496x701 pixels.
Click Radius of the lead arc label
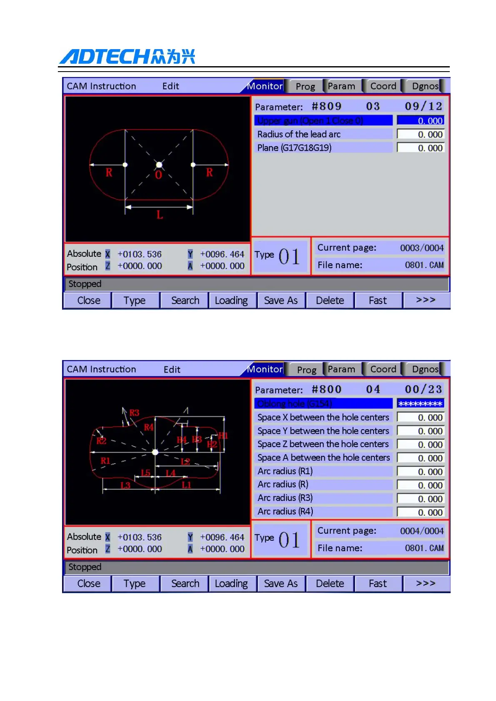(x=323, y=134)
